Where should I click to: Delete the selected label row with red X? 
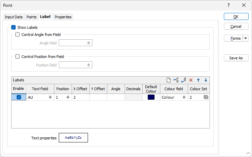(191, 80)
